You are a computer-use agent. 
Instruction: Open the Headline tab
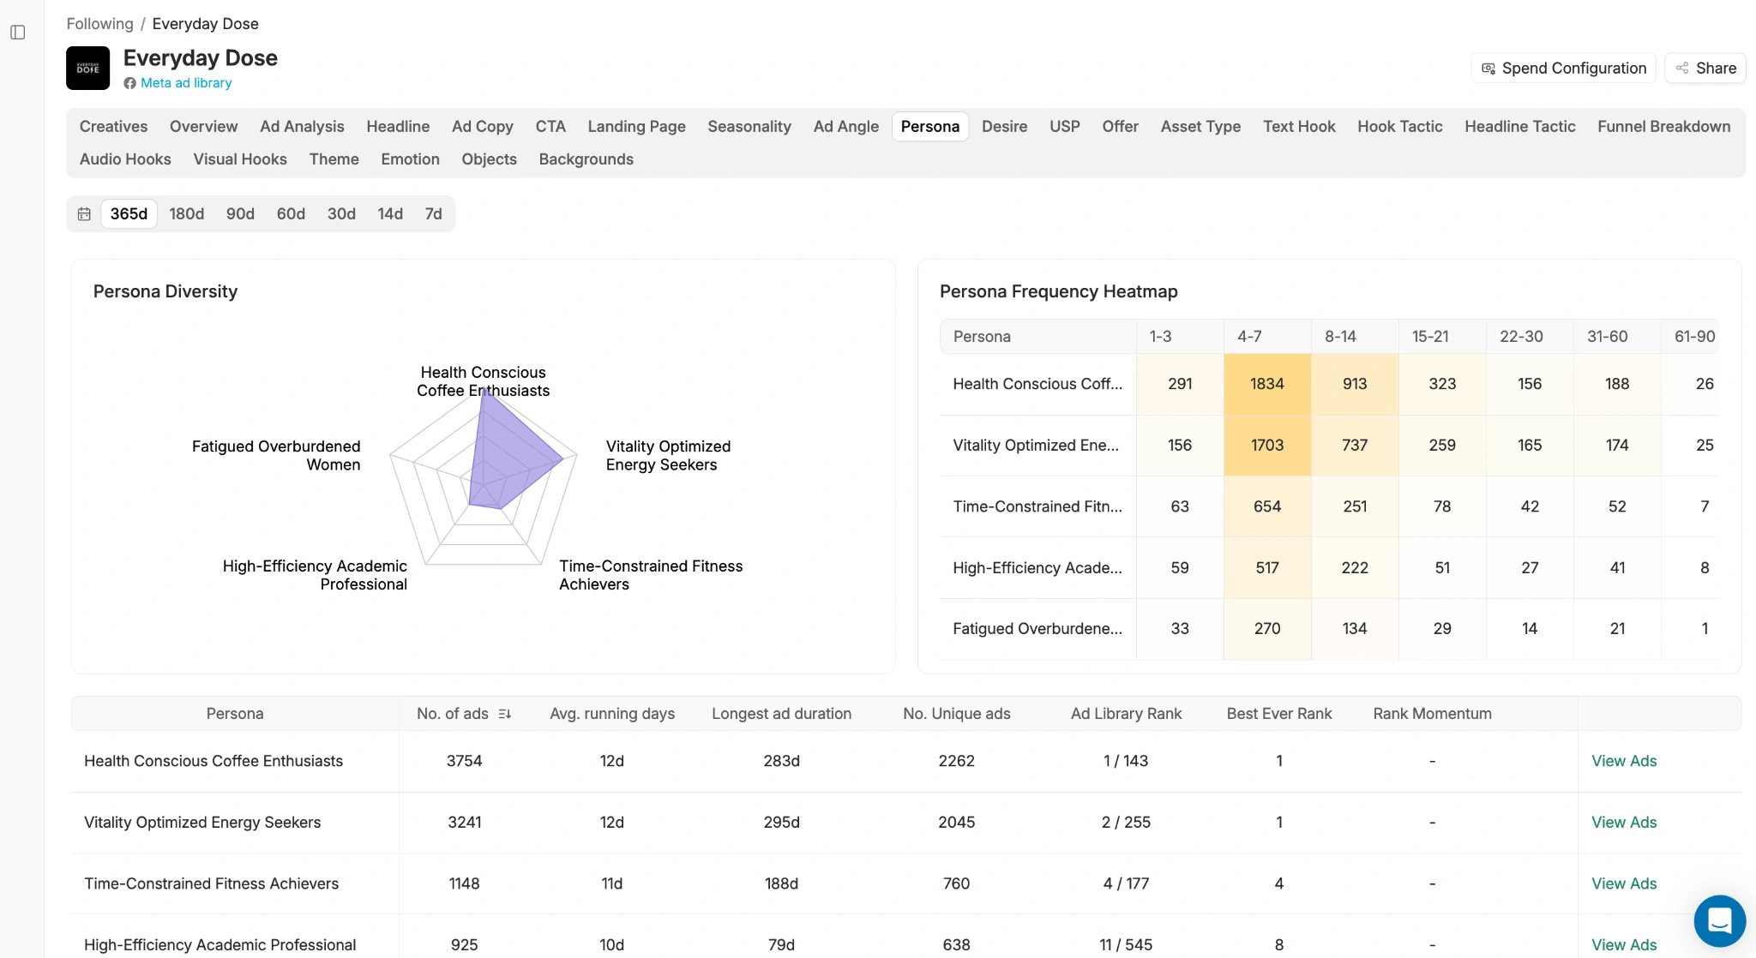pyautogui.click(x=398, y=127)
